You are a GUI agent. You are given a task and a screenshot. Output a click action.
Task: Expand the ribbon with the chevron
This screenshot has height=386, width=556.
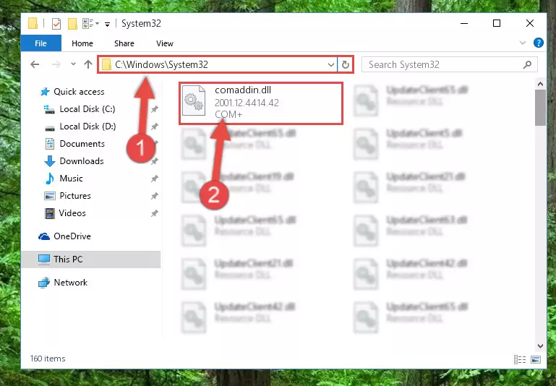tap(522, 43)
